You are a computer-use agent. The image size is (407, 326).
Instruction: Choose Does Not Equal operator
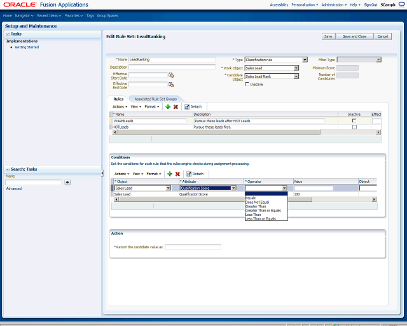pos(266,202)
